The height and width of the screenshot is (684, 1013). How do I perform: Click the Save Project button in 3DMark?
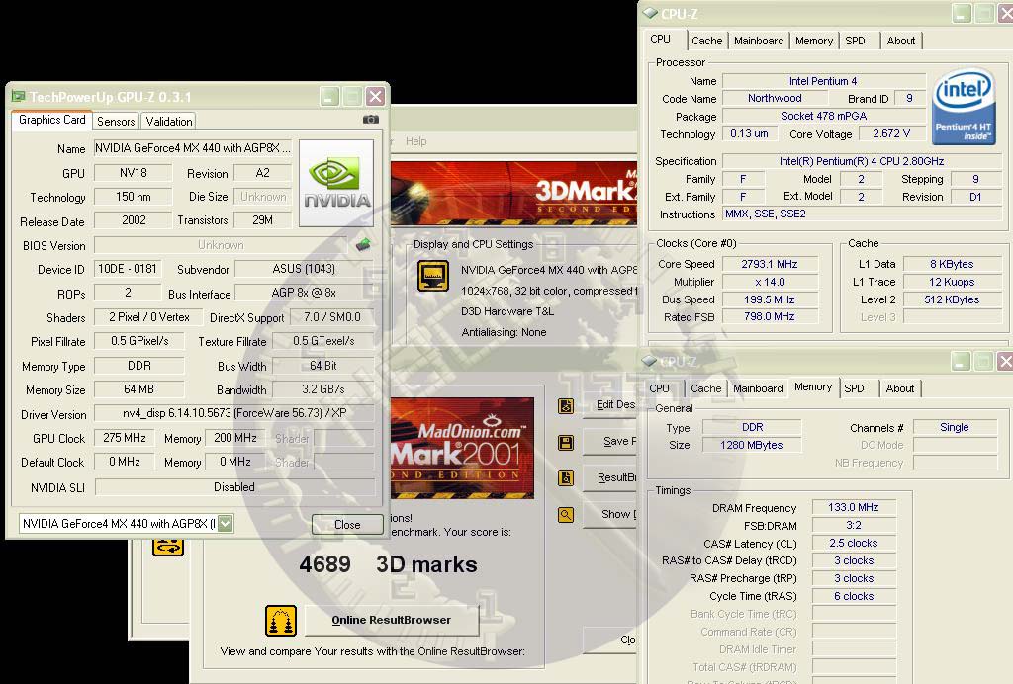(x=609, y=442)
